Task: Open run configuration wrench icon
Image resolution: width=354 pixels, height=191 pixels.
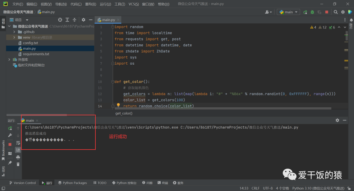Action: coord(10,136)
